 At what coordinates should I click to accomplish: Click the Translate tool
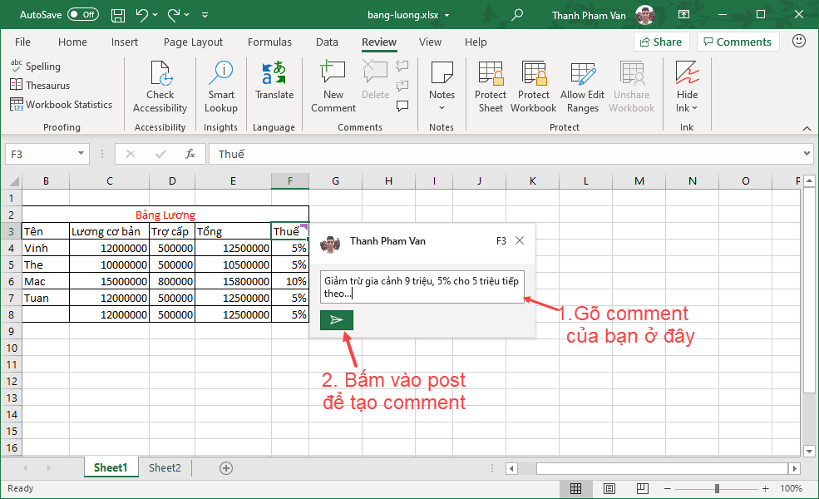274,80
